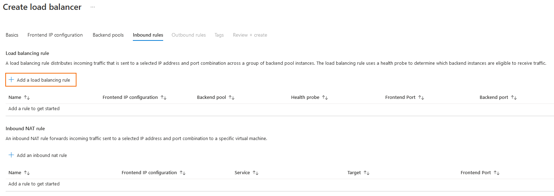Click the plus icon for inbound nat rule
Viewport: 554px width, 196px height.
tap(11, 155)
